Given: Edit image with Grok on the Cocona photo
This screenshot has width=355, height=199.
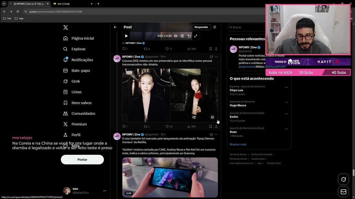Looking at the screenshot, I should 212,117.
